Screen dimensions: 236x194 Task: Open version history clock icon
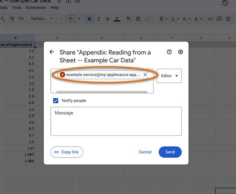(225, 3)
